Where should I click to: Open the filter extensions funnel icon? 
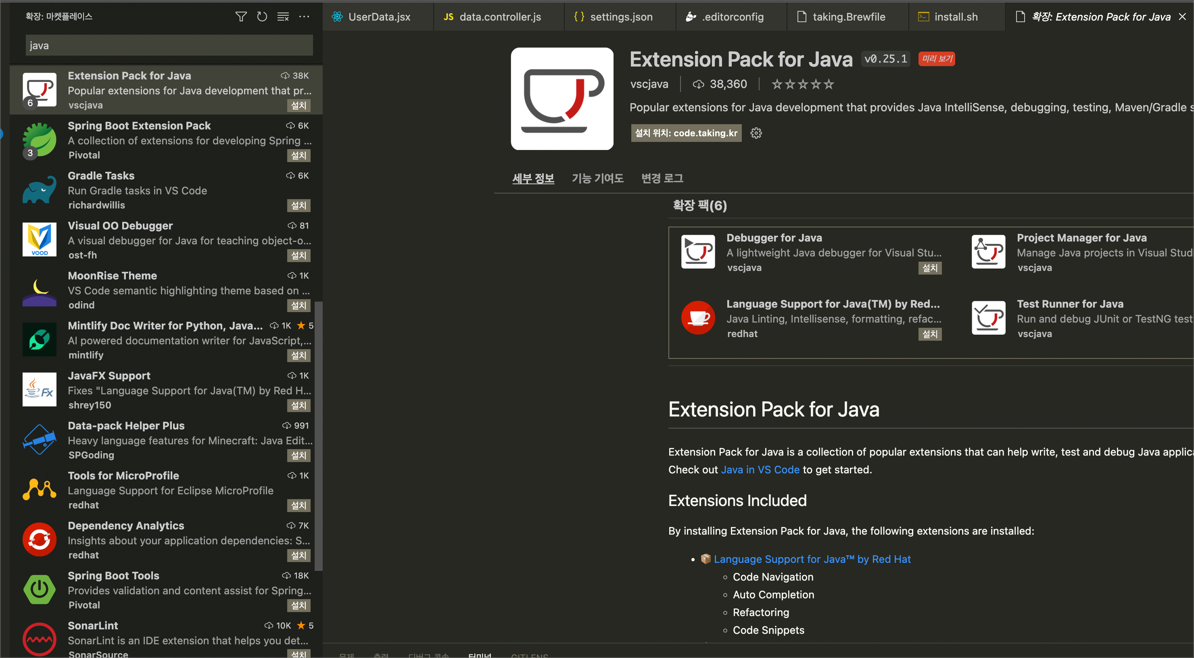(240, 16)
